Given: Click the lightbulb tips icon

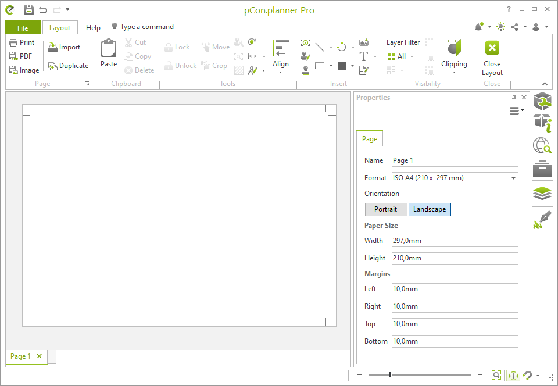Looking at the screenshot, I should [500, 27].
